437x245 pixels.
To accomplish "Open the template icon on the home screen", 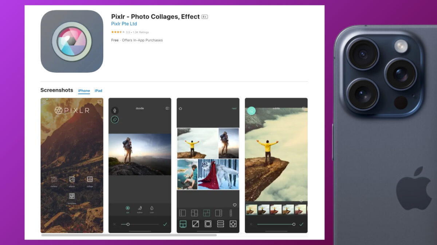I will 72,195.
